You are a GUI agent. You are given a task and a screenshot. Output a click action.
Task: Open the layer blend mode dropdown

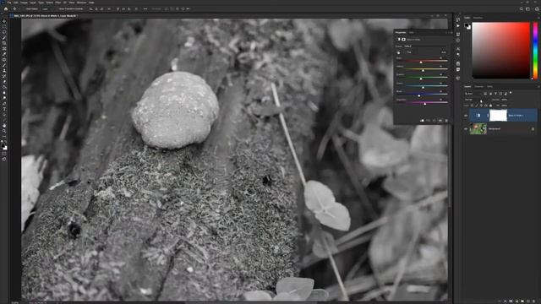click(x=477, y=100)
